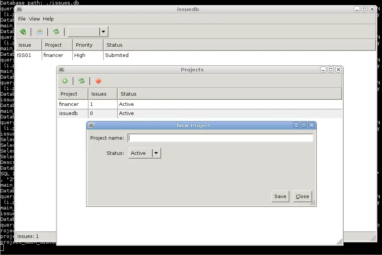Viewport: 382px width, 255px height.
Task: Click the Submited status cell
Action: pyautogui.click(x=117, y=55)
